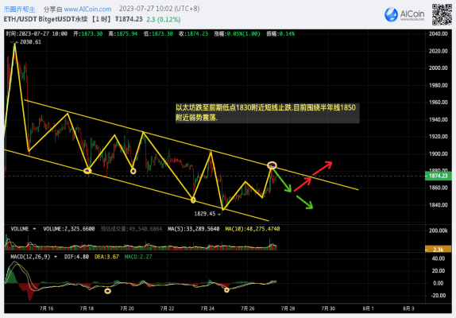Click the upper red arrow annotation
456x318 pixels.
pyautogui.click(x=322, y=169)
